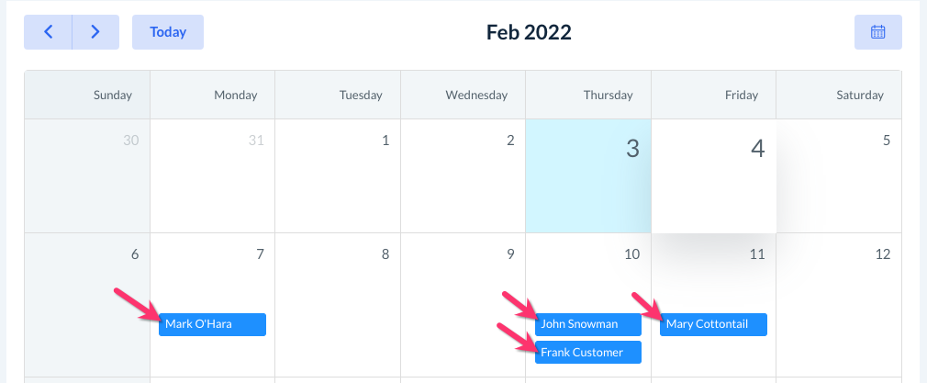Screen dimensions: 927x383
Task: Open Mary Cottontail's event
Action: pos(712,324)
